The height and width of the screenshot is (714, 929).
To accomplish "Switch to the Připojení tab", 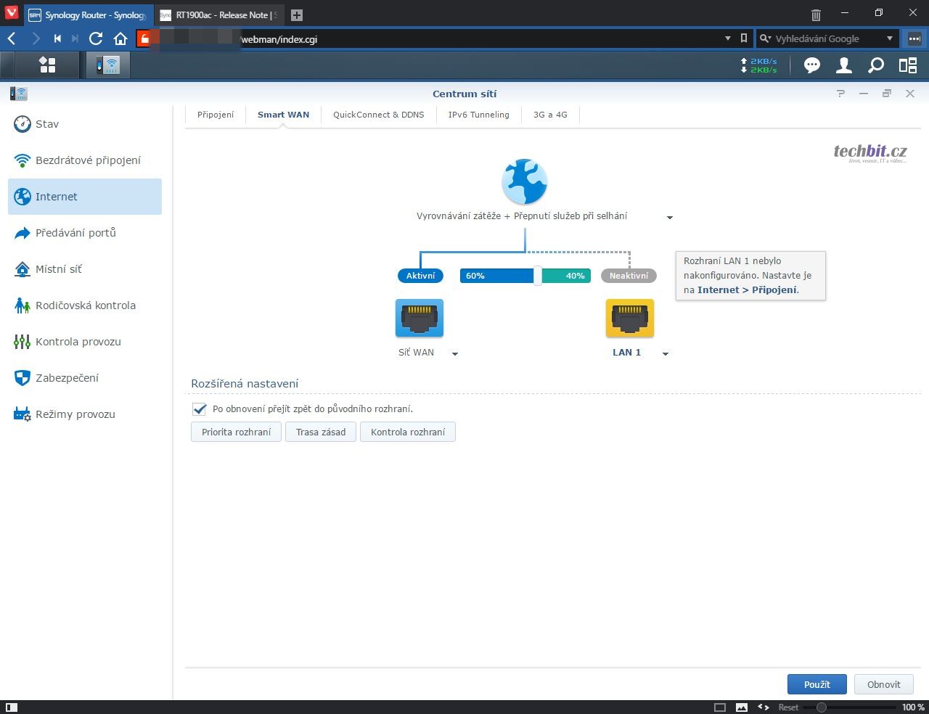I will point(216,115).
